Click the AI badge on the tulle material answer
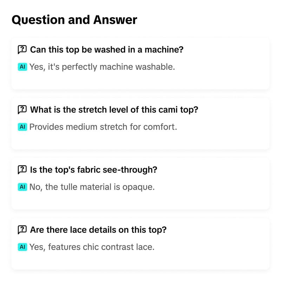The width and height of the screenshot is (281, 281). point(22,187)
